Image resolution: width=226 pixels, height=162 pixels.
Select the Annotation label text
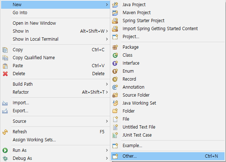click(133, 87)
